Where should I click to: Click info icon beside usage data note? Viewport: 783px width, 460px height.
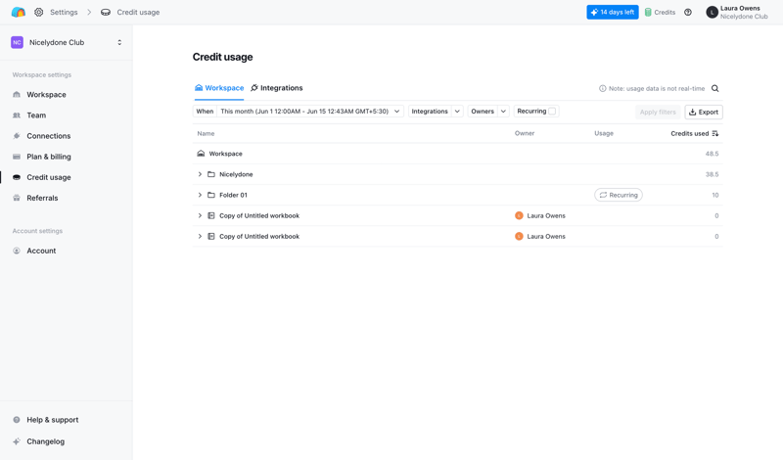[x=602, y=88]
